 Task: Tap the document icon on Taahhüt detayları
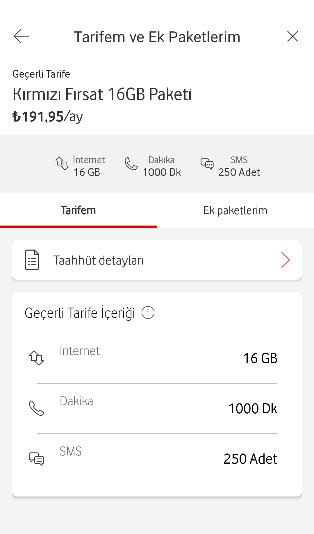coord(32,260)
